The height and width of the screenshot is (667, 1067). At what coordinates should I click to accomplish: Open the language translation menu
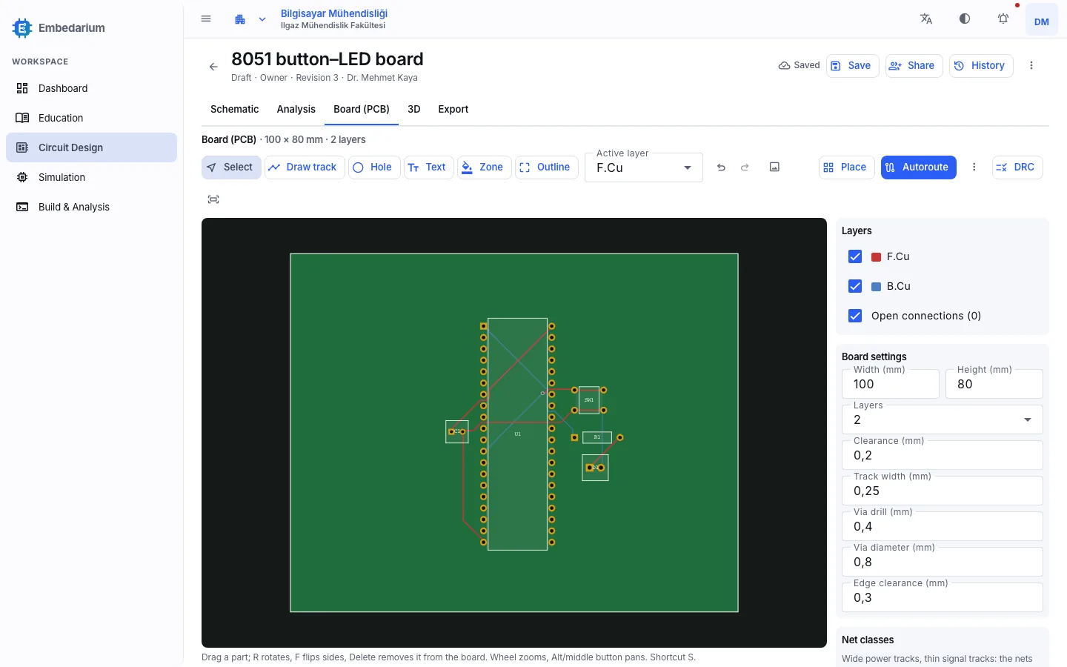tap(926, 19)
